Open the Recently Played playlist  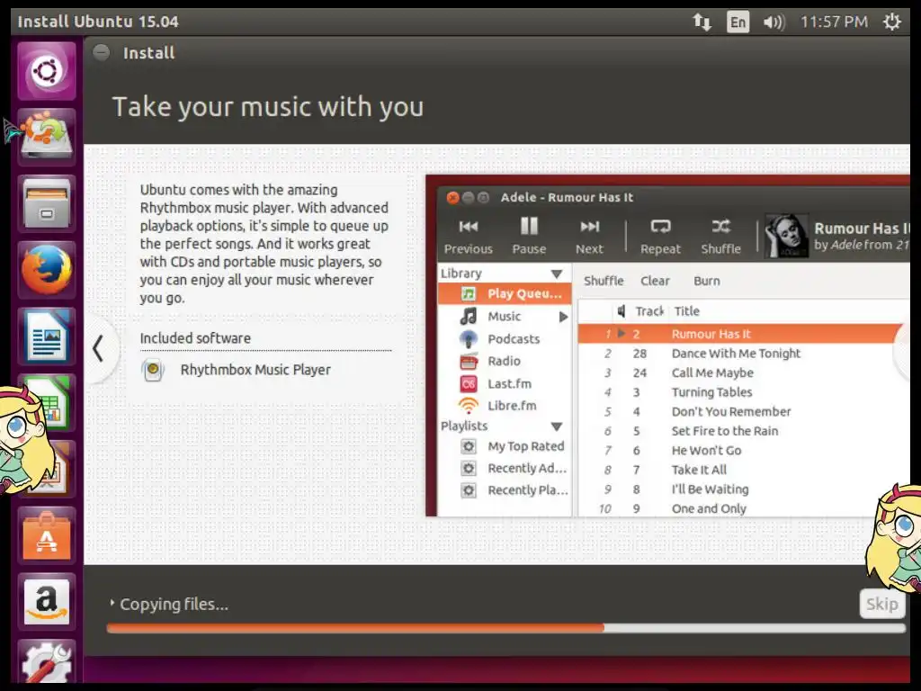pos(505,490)
